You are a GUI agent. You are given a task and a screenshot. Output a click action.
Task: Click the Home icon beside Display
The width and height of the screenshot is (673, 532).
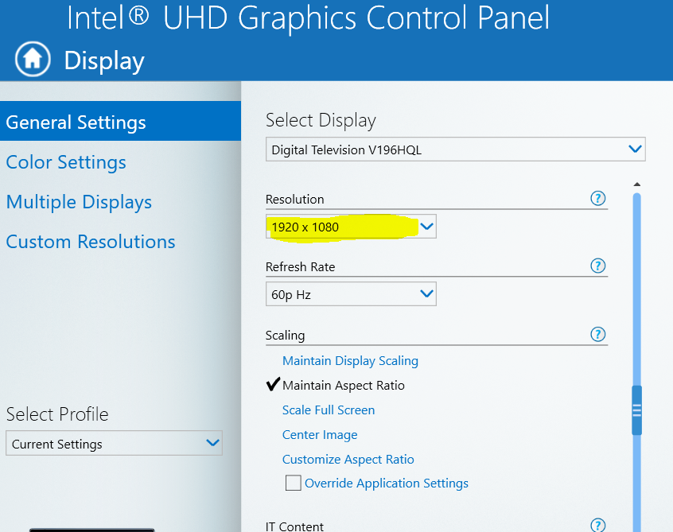(x=33, y=59)
